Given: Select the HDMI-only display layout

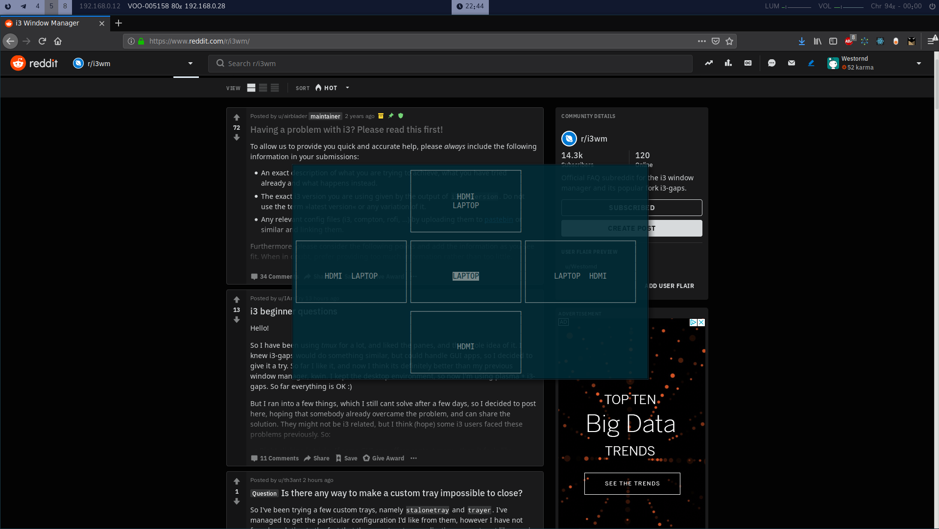Looking at the screenshot, I should click(x=465, y=342).
